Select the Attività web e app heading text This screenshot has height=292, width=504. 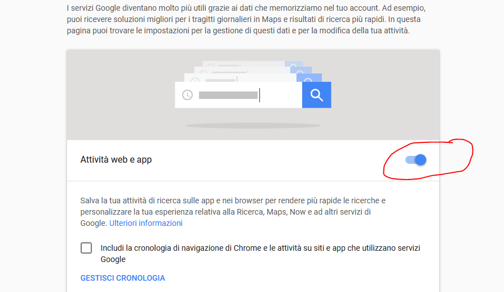tap(116, 160)
